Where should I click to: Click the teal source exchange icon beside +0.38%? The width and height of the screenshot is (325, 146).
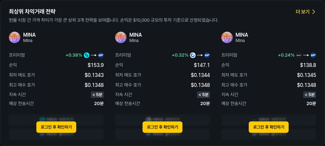click(x=87, y=55)
